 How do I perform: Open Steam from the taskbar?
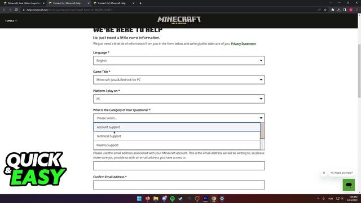180,198
